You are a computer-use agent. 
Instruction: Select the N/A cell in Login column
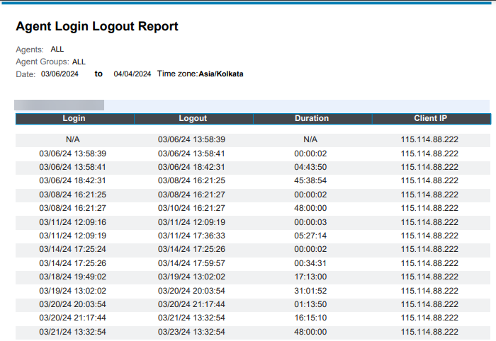pos(73,139)
